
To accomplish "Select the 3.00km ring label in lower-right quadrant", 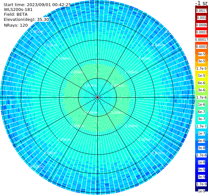I will coord(145,139).
